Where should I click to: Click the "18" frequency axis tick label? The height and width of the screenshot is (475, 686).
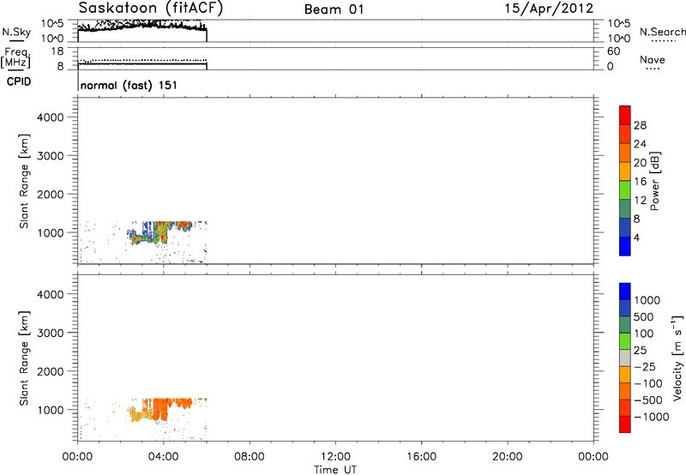[x=57, y=51]
